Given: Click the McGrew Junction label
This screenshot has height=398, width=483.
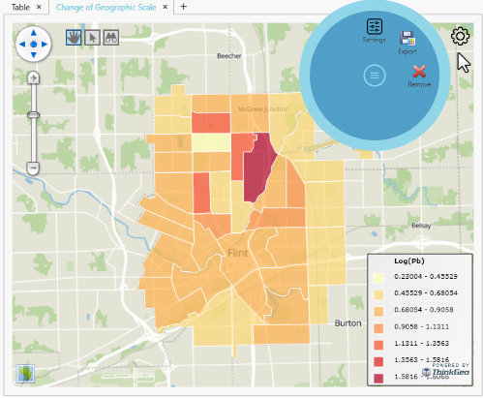Looking at the screenshot, I should coord(263,109).
